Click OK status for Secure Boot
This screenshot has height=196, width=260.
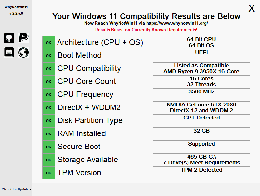click(49, 147)
